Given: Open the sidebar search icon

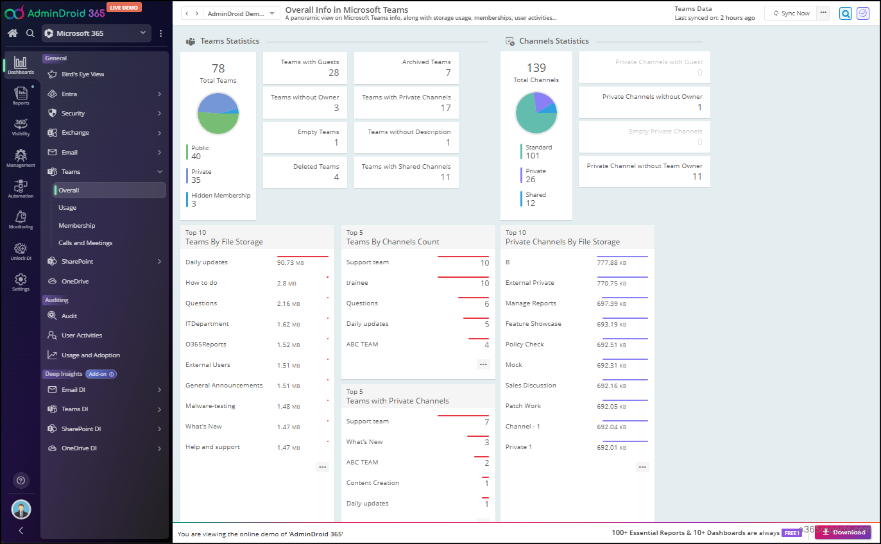Looking at the screenshot, I should click(30, 33).
